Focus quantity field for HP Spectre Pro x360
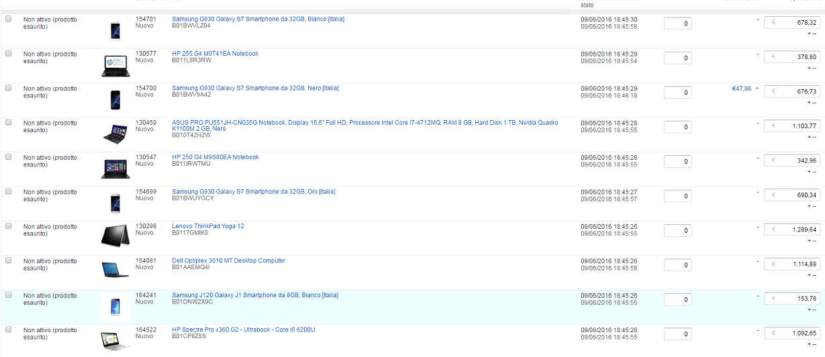Viewport: 825px width, 357px height. tap(677, 334)
